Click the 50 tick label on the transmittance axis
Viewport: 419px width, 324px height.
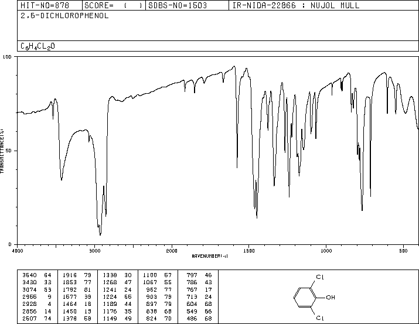coord(9,151)
